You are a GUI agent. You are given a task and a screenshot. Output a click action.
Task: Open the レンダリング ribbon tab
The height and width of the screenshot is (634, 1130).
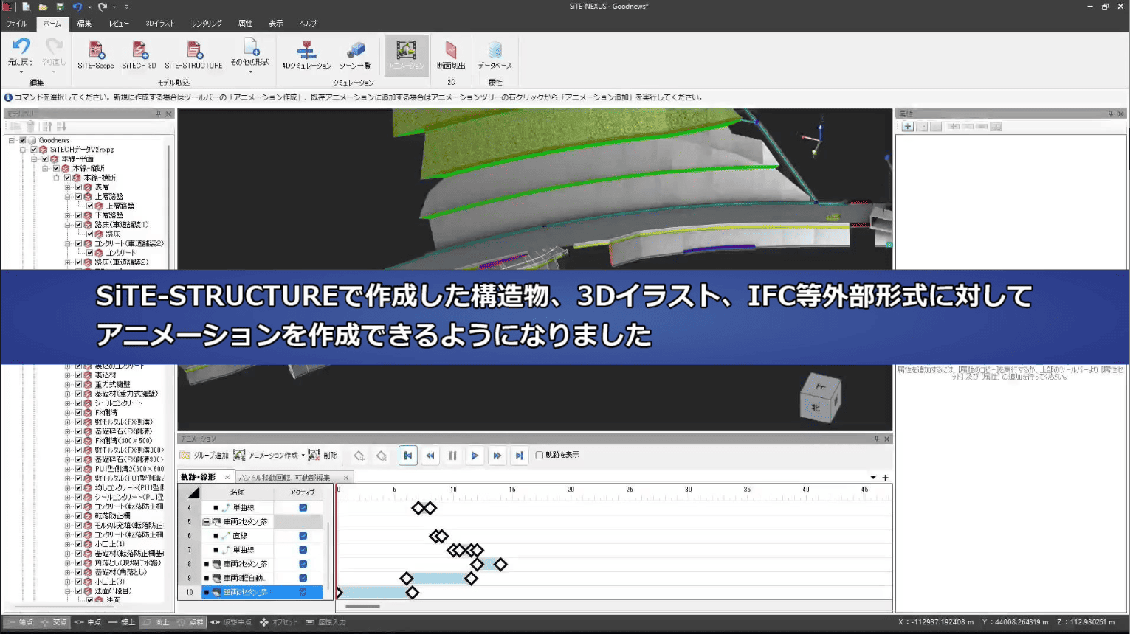click(x=207, y=24)
